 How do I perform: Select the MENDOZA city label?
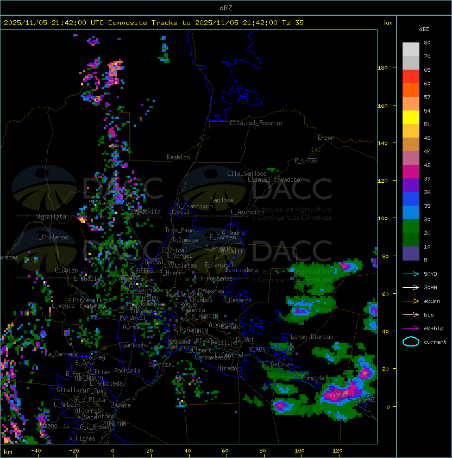tap(132, 278)
